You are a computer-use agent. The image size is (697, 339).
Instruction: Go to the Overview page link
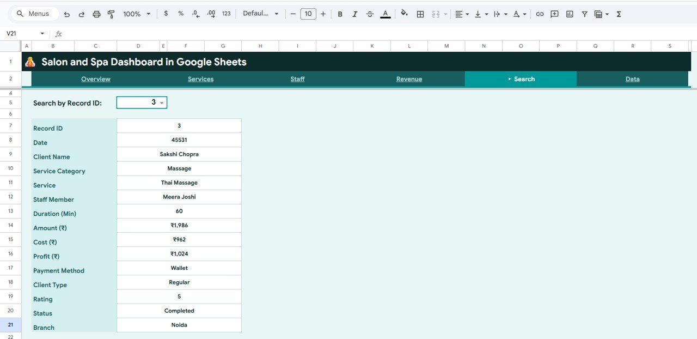pos(96,78)
